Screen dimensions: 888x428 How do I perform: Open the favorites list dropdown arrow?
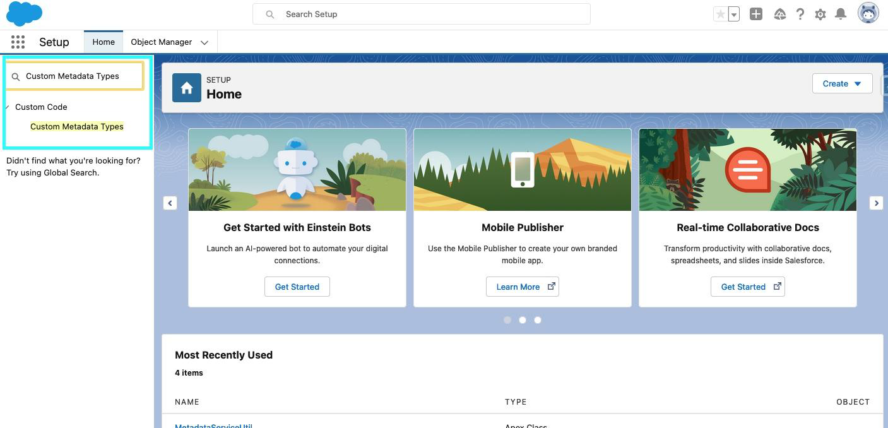click(x=733, y=14)
